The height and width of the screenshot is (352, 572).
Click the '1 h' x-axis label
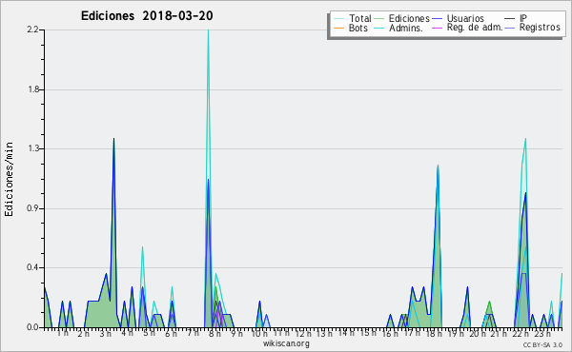pyautogui.click(x=62, y=333)
